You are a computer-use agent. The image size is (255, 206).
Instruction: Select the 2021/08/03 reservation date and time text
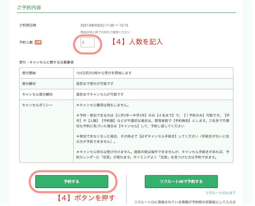coord(104,25)
